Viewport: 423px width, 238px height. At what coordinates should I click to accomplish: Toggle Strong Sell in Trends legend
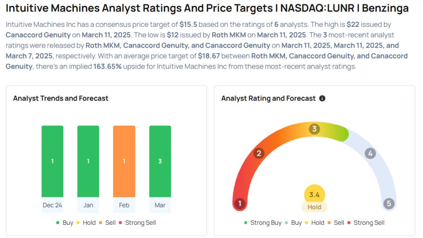coord(138,223)
